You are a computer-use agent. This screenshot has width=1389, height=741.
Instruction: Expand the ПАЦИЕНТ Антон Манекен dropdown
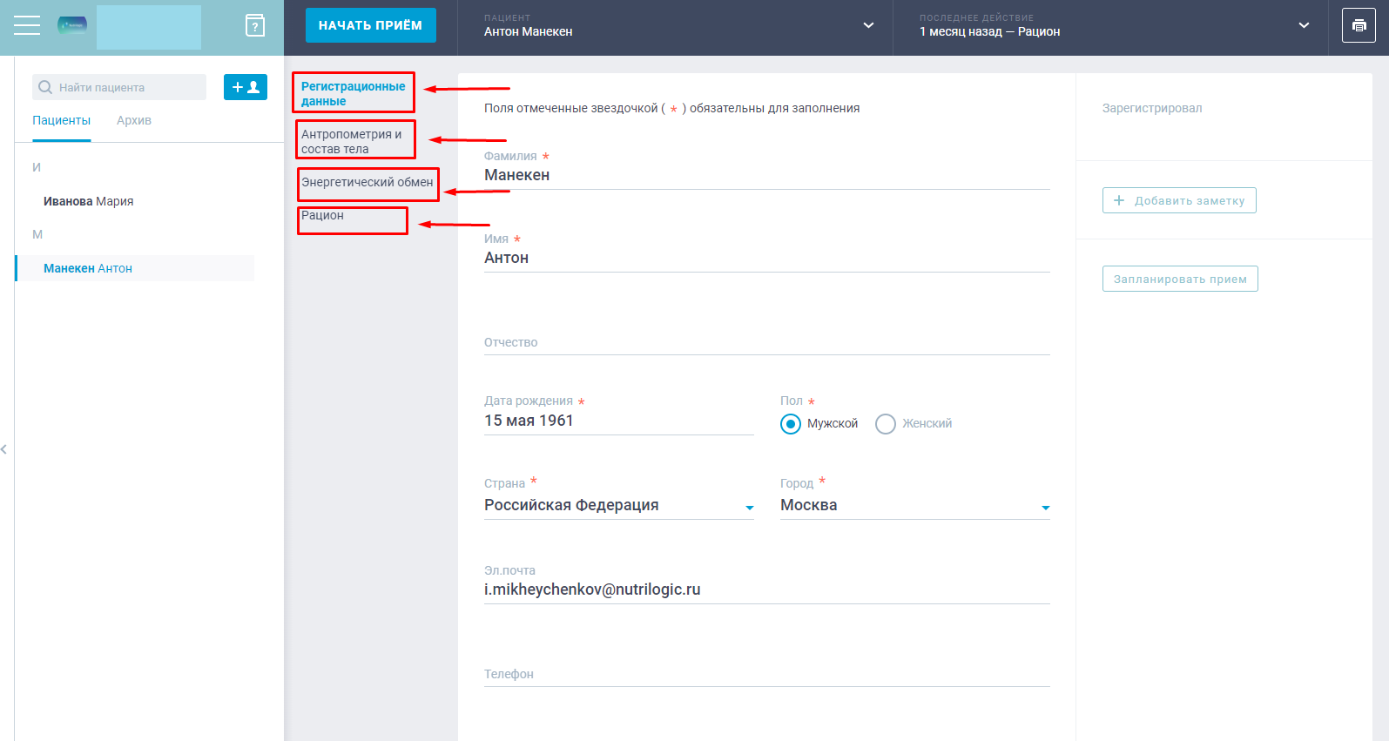[868, 25]
